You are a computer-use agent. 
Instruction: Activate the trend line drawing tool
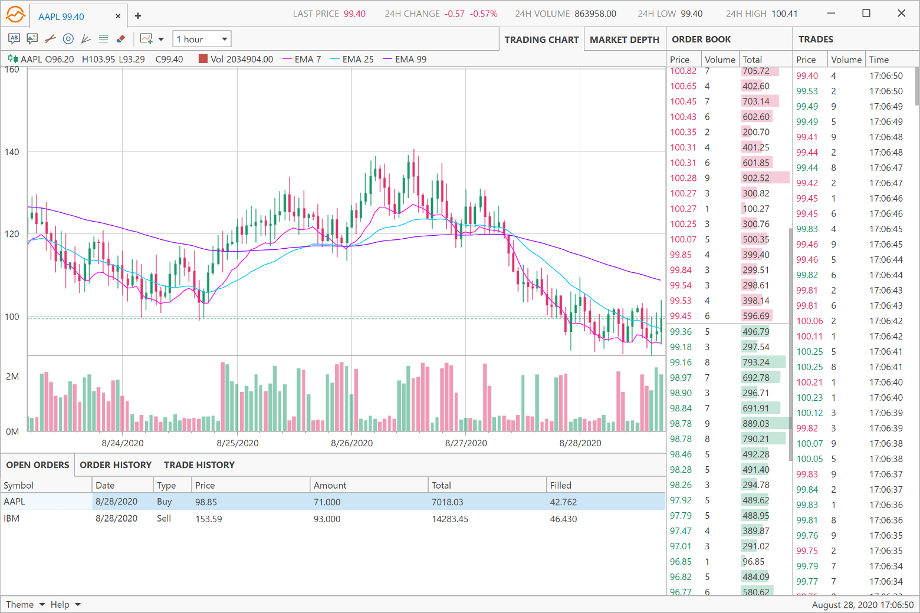tap(50, 38)
